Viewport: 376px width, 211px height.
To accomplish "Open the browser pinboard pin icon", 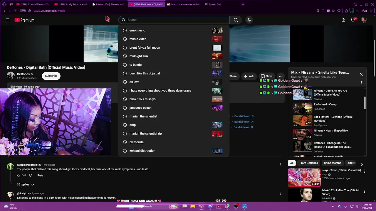I will coord(318,11).
